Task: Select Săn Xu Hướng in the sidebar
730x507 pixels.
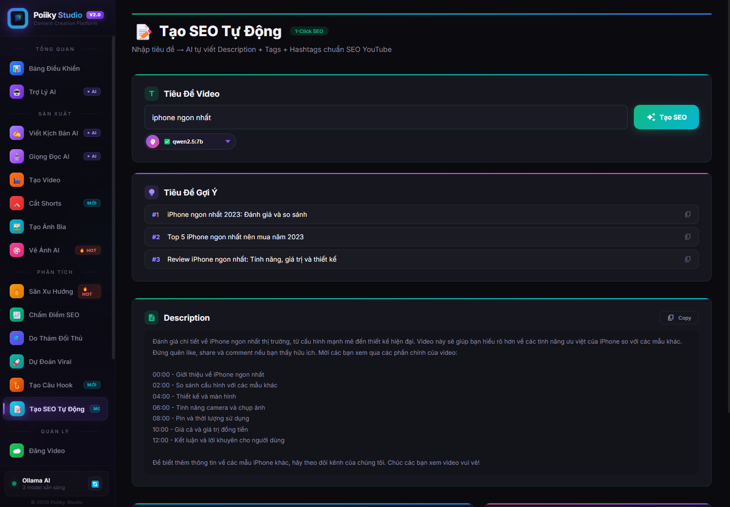Action: coord(51,292)
